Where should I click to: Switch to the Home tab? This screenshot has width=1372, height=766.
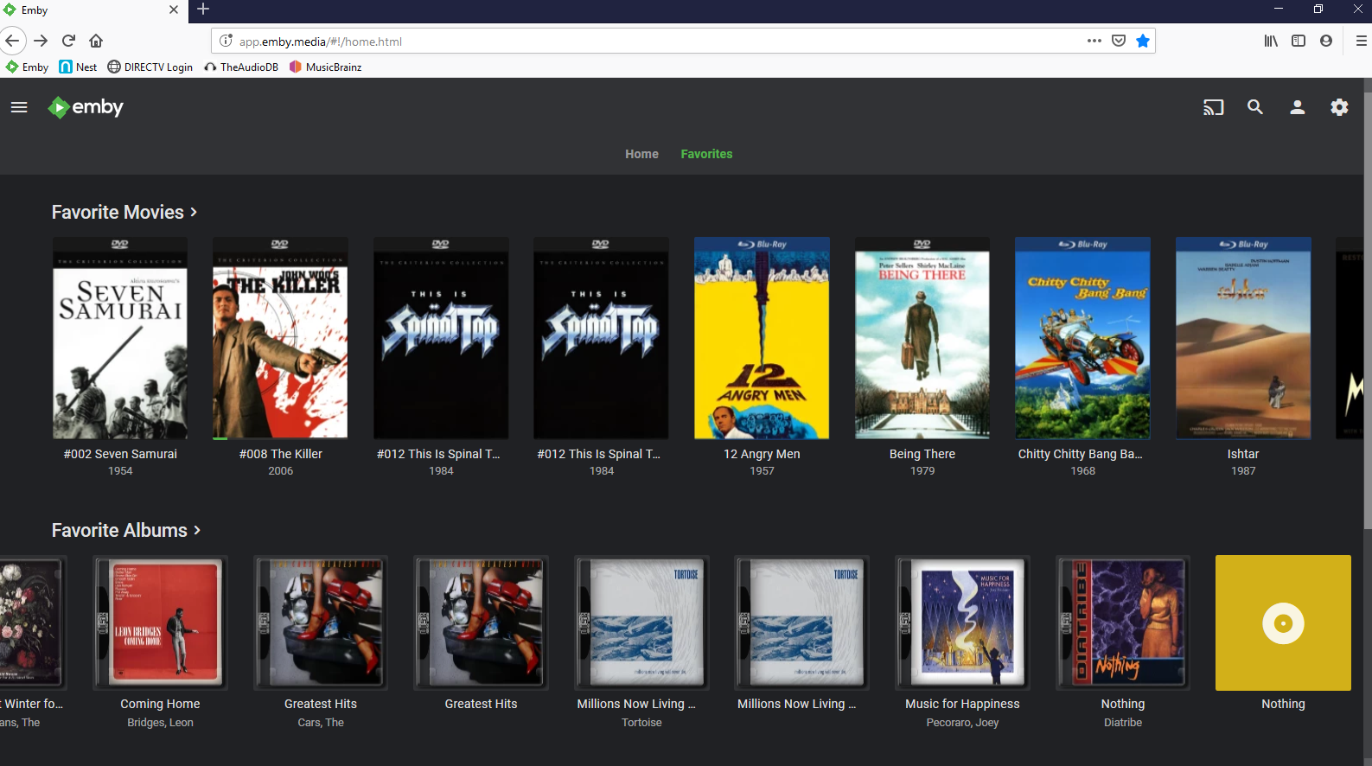point(641,154)
